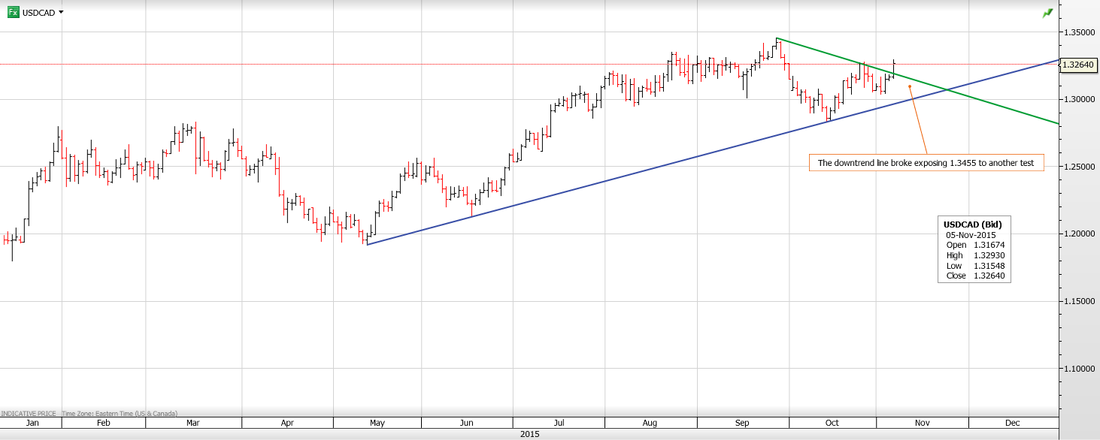Viewport: 1100px width, 440px height.
Task: Click the May month on time axis
Action: point(377,423)
